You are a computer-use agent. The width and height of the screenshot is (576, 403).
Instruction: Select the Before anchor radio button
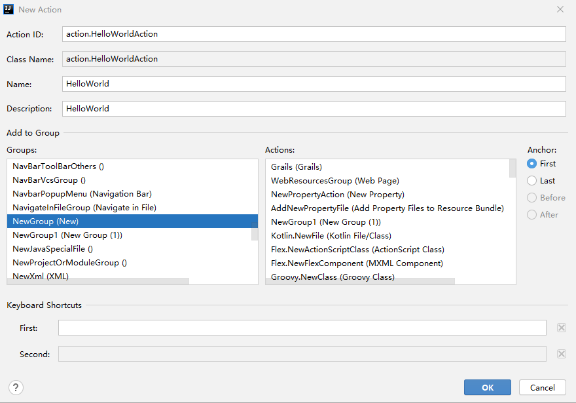pyautogui.click(x=531, y=197)
